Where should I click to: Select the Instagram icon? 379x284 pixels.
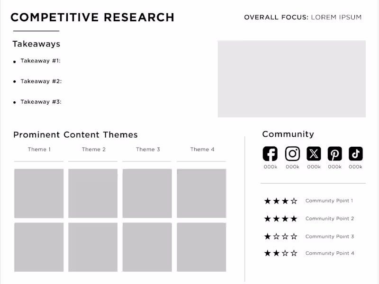pyautogui.click(x=292, y=153)
